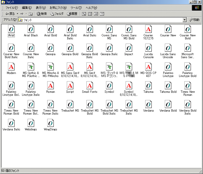Click the Arial Bold Italic label

tap(70, 37)
